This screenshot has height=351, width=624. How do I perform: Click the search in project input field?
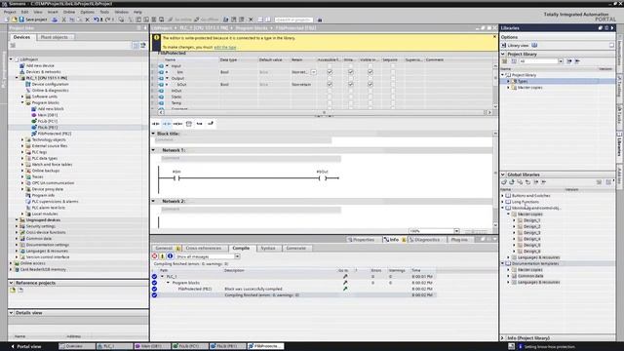[x=293, y=19]
